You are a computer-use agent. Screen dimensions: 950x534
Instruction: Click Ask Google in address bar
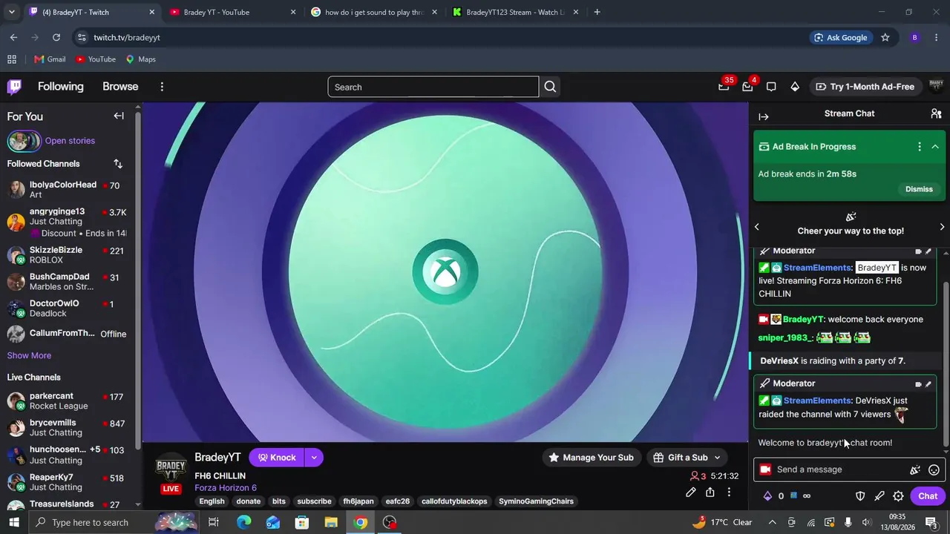[840, 37]
